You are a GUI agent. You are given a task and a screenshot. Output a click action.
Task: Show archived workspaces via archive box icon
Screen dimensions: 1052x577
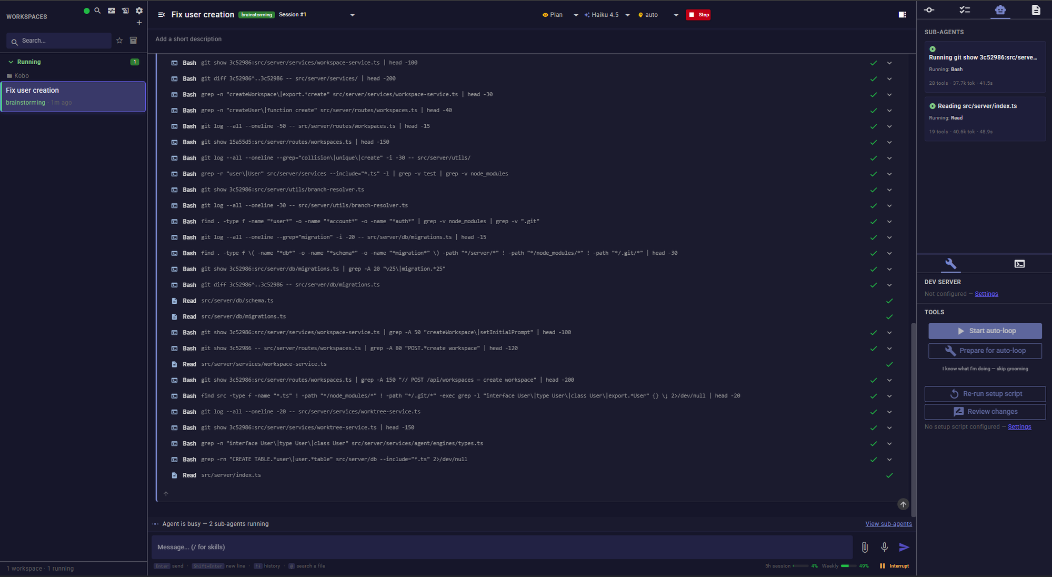tap(134, 41)
